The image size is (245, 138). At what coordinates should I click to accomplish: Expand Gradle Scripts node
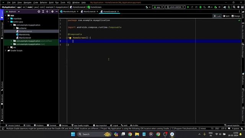pyautogui.click(x=6, y=51)
